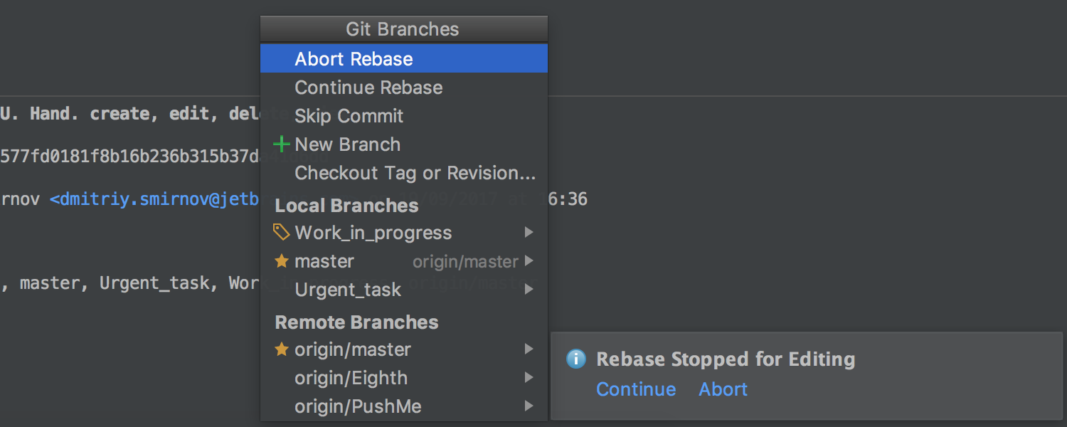Image resolution: width=1067 pixels, height=427 pixels.
Task: Open the origin/Eighth submenu arrow
Action: [x=529, y=378]
